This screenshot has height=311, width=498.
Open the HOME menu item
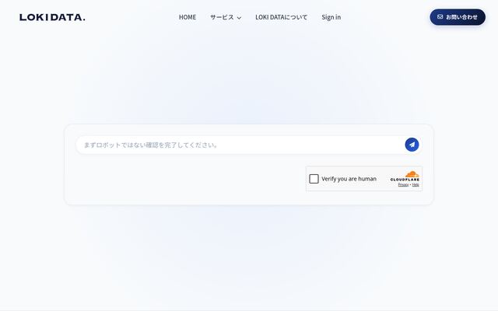[188, 17]
